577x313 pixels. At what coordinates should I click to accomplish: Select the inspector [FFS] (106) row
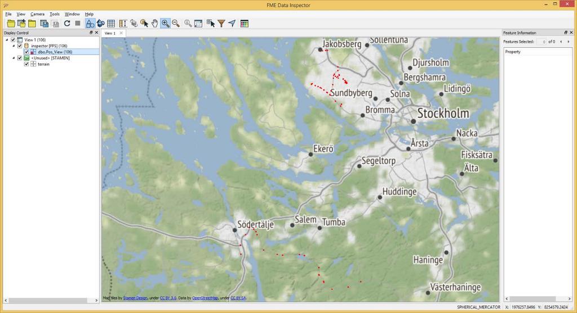click(x=49, y=46)
